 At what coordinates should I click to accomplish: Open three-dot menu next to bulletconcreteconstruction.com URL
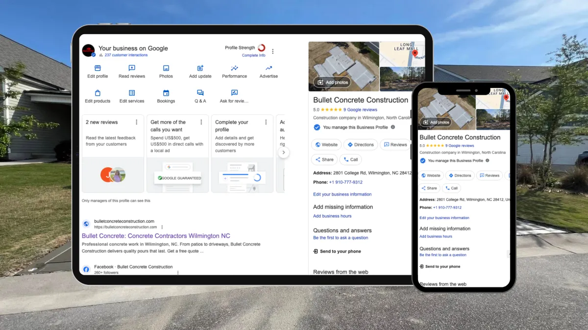pos(162,227)
